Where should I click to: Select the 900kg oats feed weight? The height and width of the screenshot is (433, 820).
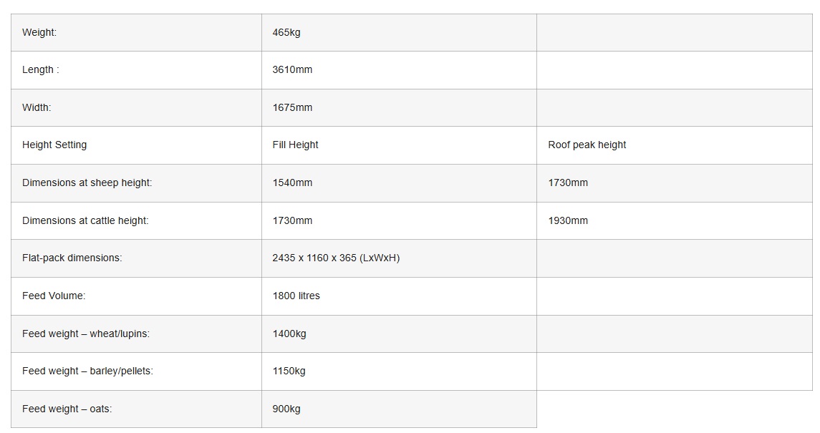[286, 409]
